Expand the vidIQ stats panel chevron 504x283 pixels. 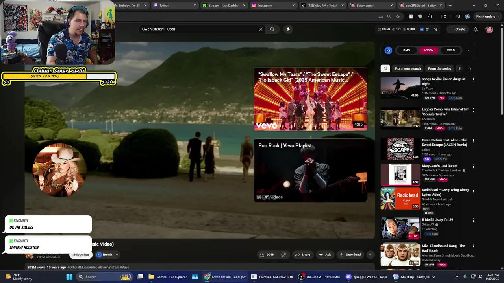click(468, 50)
